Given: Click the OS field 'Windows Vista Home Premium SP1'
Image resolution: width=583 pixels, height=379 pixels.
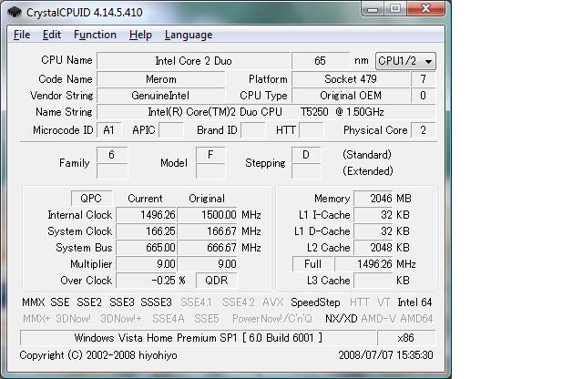Looking at the screenshot, I should click(199, 338).
